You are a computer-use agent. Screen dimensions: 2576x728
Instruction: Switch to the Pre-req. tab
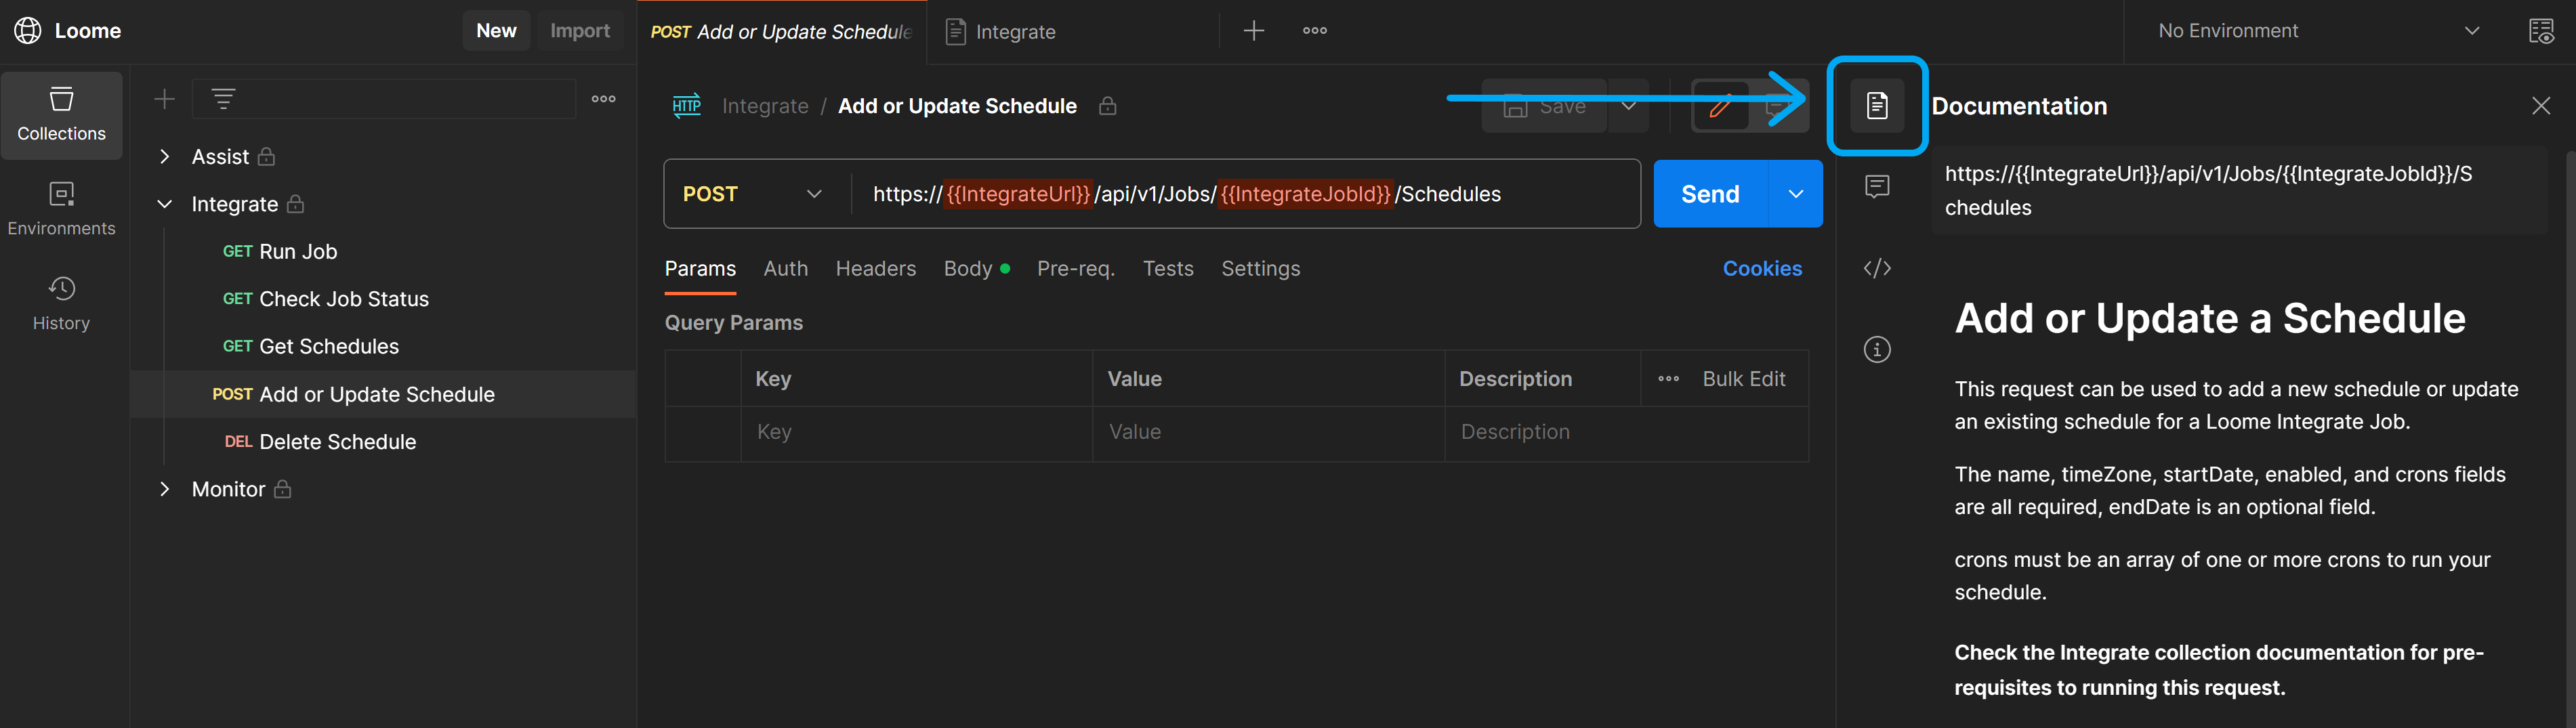pyautogui.click(x=1075, y=269)
